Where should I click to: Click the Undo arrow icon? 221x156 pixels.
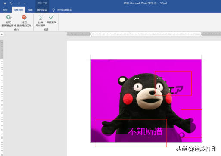tap(11, 3)
